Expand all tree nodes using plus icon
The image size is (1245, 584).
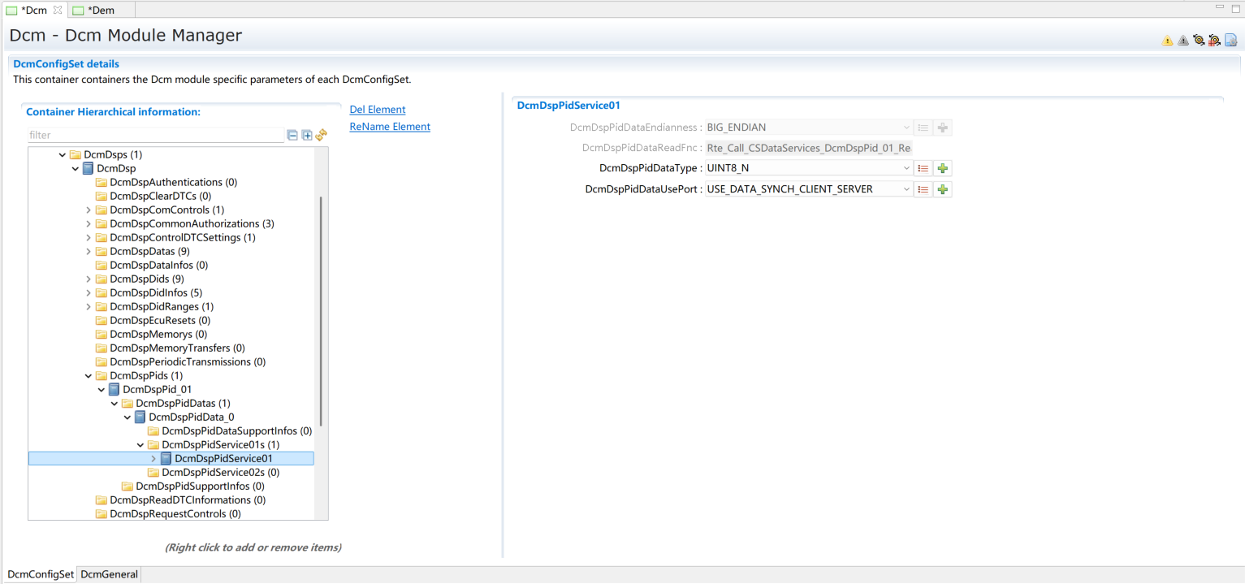[x=307, y=136]
